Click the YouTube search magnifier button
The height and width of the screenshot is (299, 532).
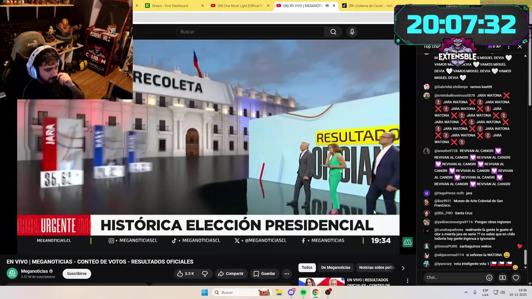333,32
